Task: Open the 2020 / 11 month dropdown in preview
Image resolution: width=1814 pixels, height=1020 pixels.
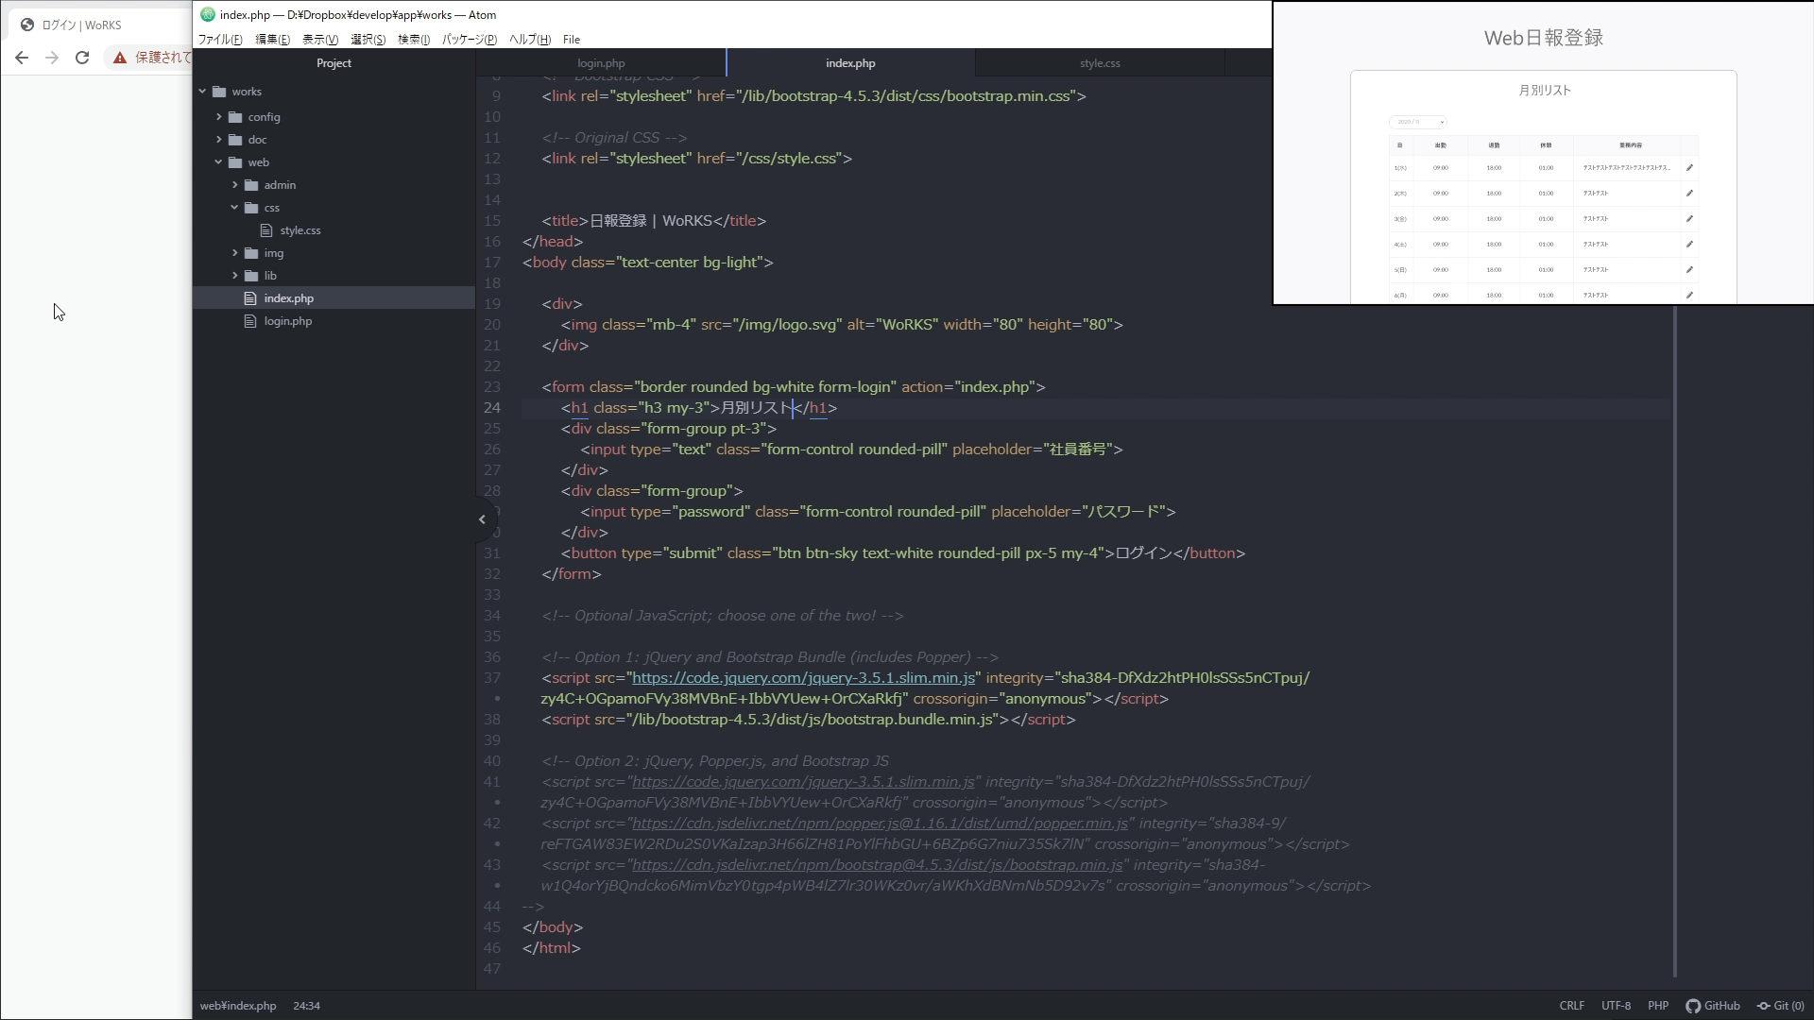Action: (x=1418, y=122)
